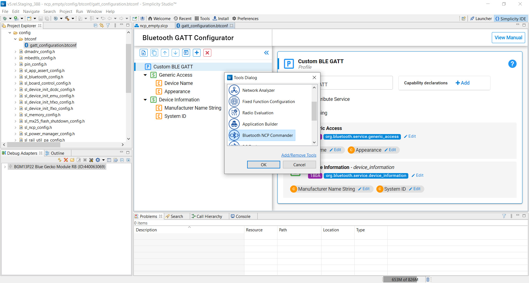
Task: Switch to the Console tab
Action: point(243,217)
